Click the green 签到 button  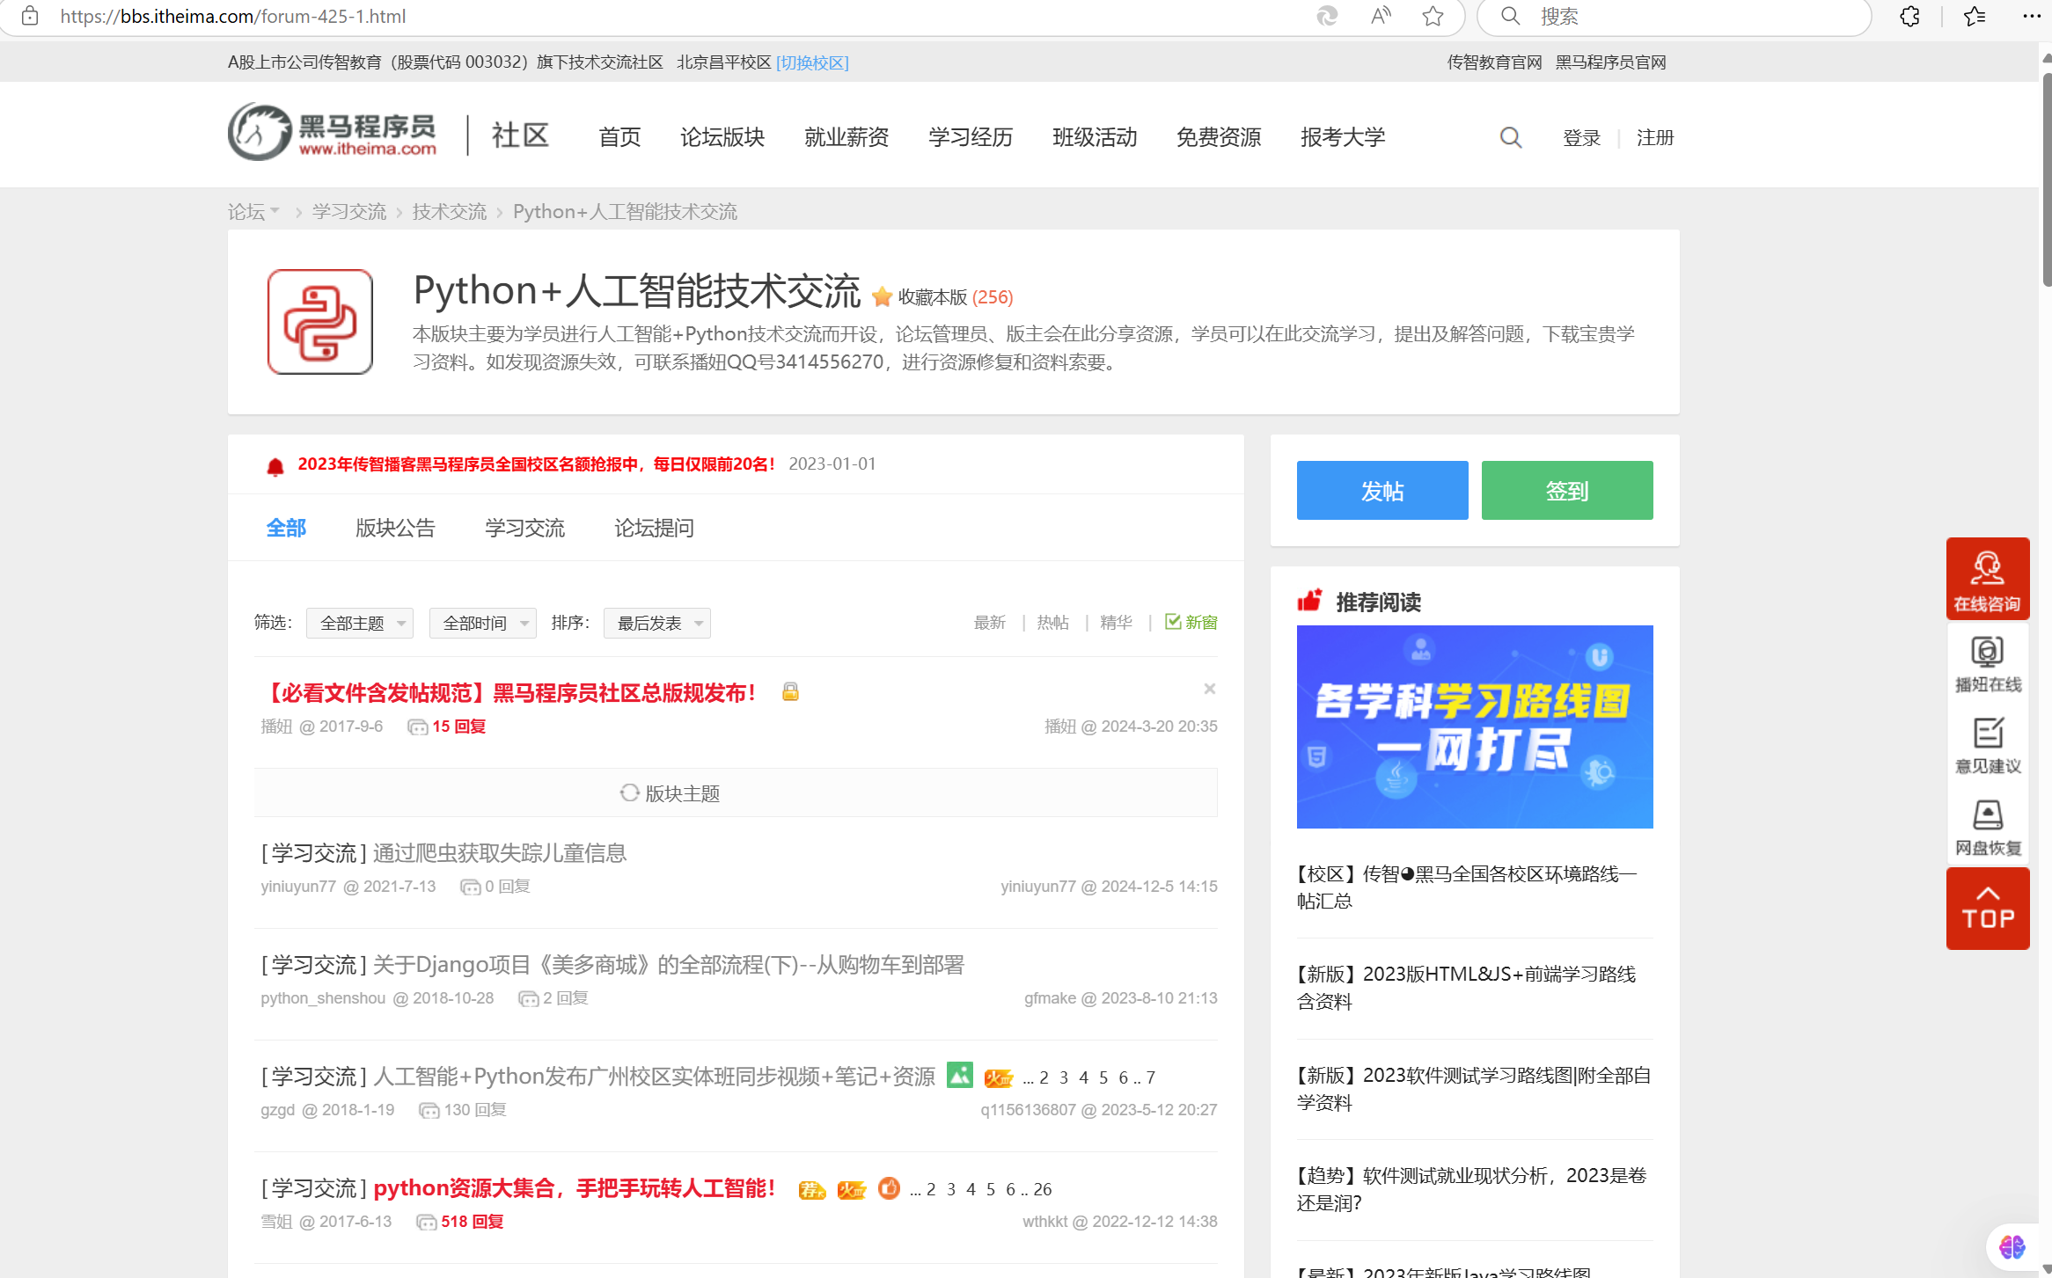[1566, 491]
